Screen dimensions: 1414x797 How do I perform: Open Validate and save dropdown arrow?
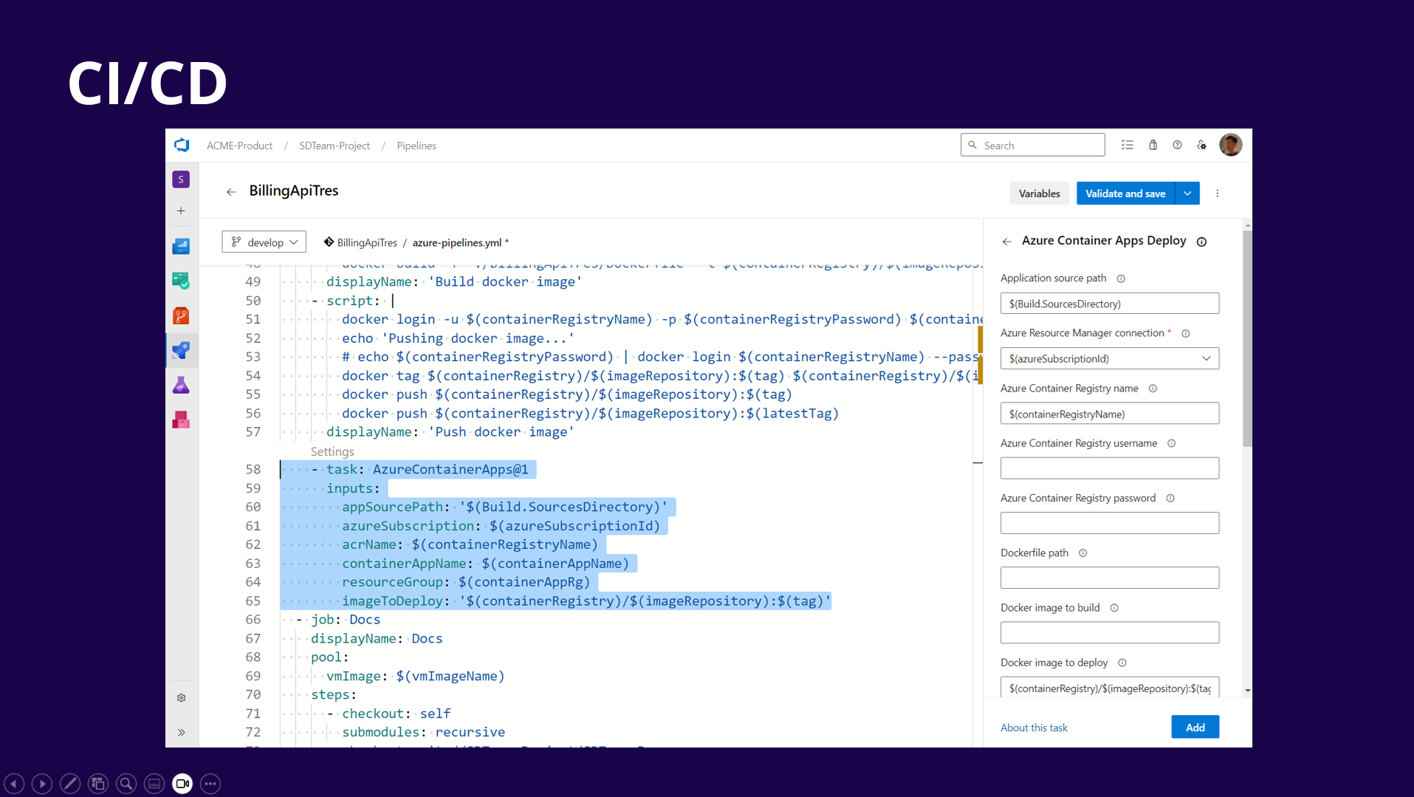pyautogui.click(x=1187, y=194)
